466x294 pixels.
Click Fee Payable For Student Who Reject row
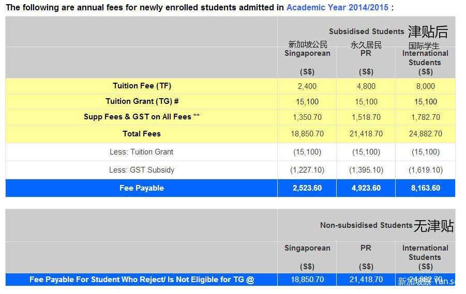142,280
